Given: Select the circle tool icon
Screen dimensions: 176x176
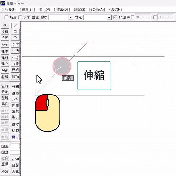Looking at the screenshot, I should [15, 38].
